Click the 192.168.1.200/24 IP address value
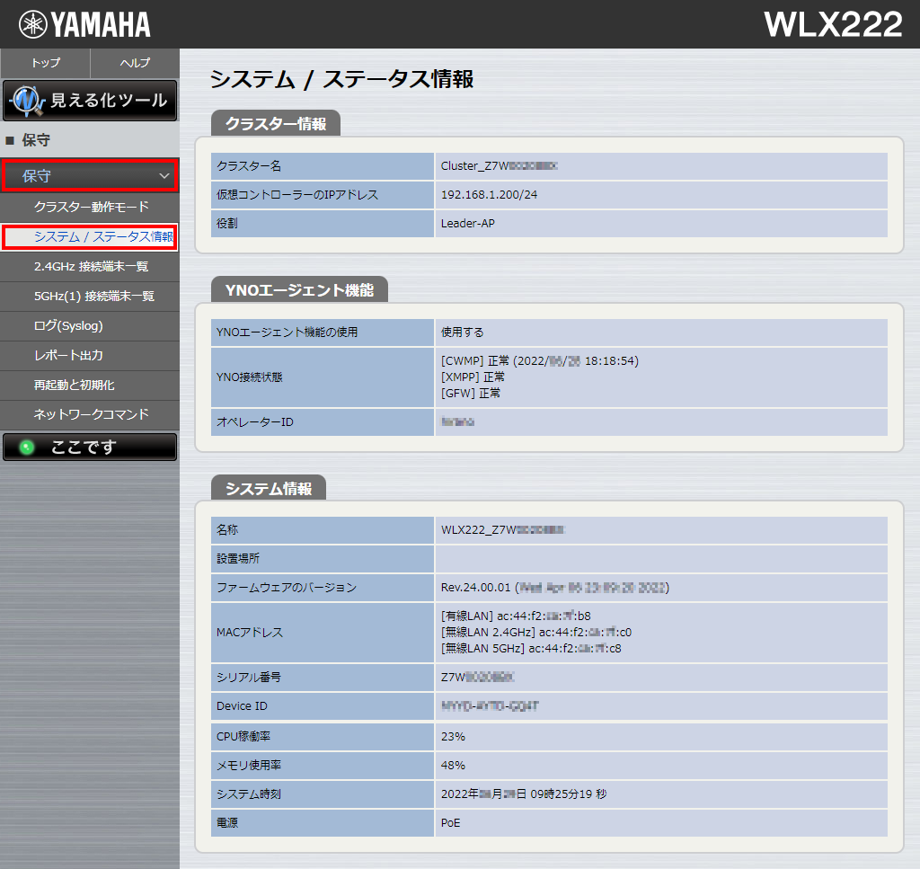The image size is (920, 869). pyautogui.click(x=489, y=195)
